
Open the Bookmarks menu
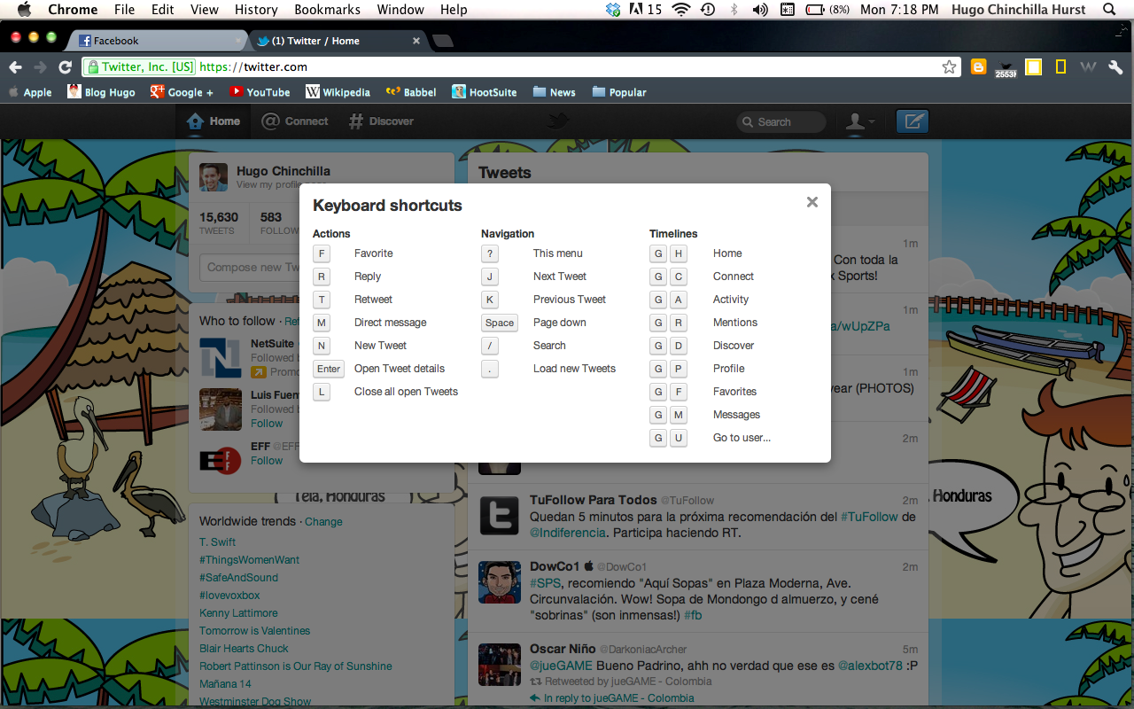point(328,10)
